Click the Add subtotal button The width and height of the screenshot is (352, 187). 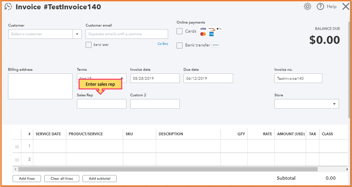[x=99, y=179]
